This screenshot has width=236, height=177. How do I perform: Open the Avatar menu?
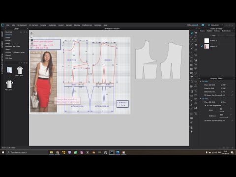(x=61, y=25)
